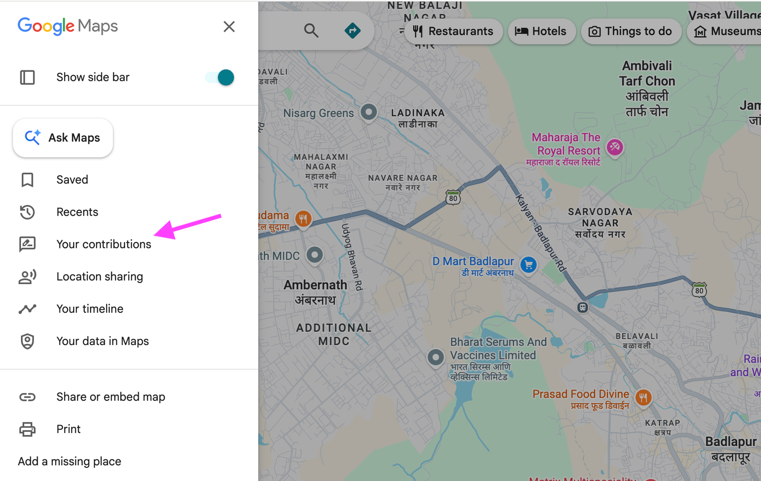Click the side bar panel icon
The height and width of the screenshot is (481, 761).
[28, 77]
